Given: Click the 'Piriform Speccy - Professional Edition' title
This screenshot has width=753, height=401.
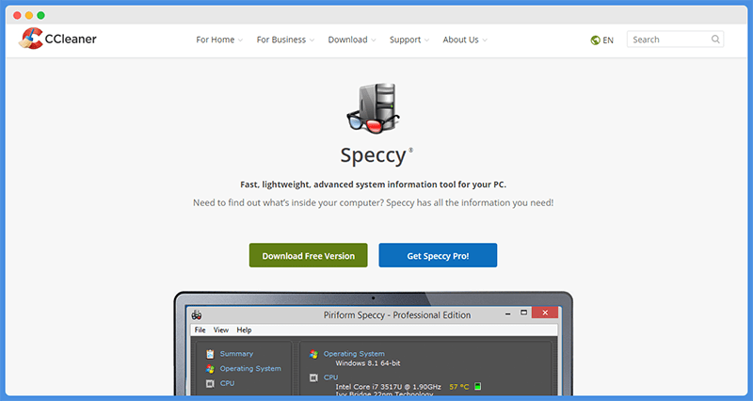Looking at the screenshot, I should point(397,315).
